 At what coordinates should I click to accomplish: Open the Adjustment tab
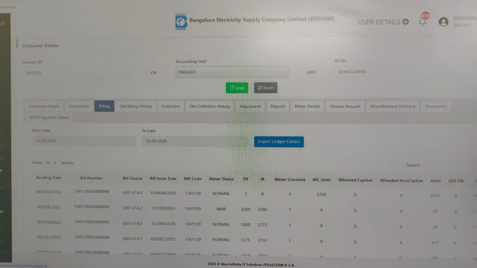tap(250, 106)
